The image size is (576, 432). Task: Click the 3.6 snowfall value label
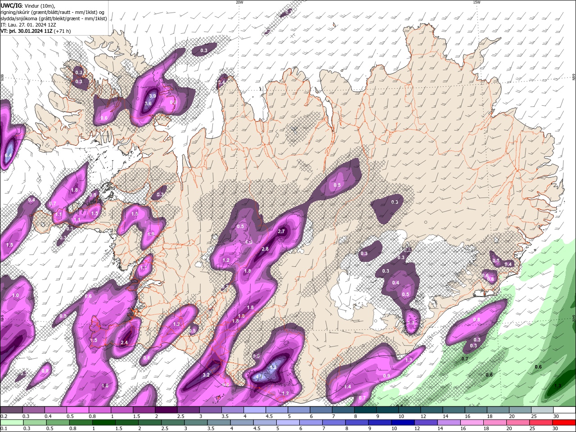148,103
